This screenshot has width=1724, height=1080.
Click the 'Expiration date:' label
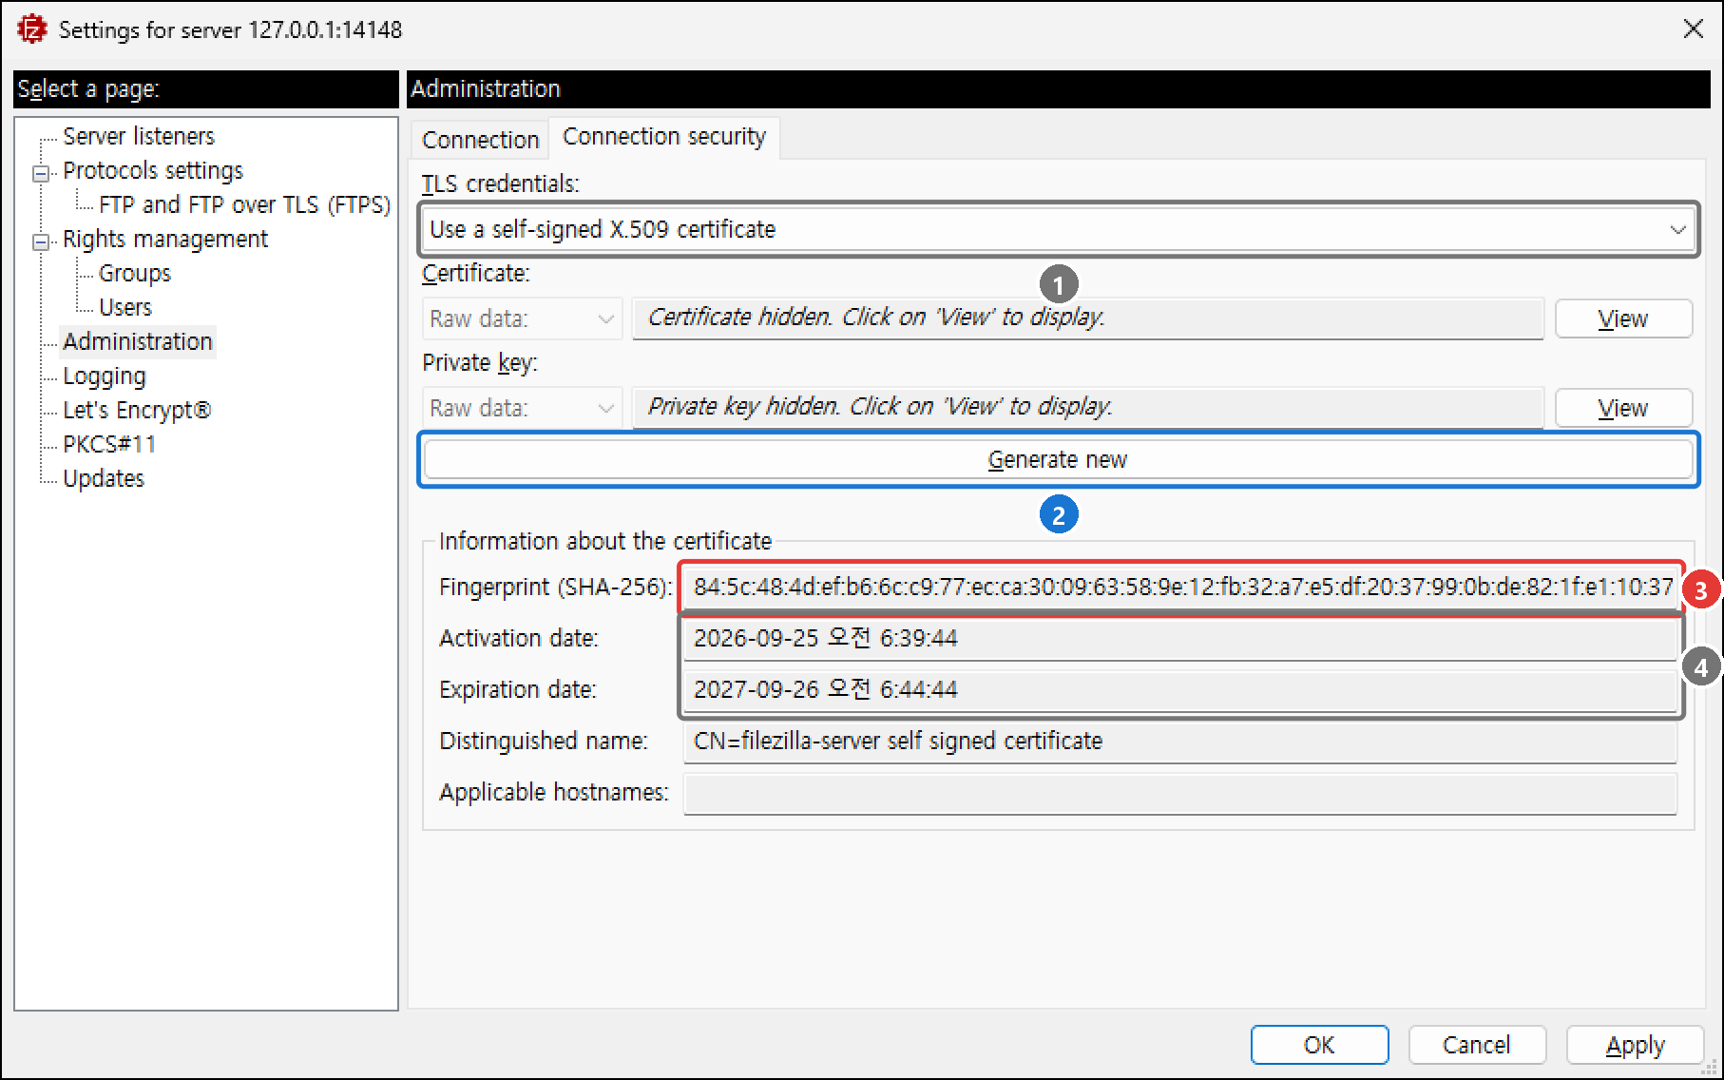[518, 689]
